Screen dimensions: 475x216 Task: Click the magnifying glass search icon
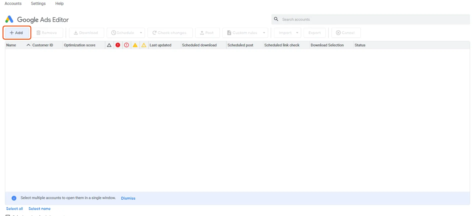pos(276,19)
